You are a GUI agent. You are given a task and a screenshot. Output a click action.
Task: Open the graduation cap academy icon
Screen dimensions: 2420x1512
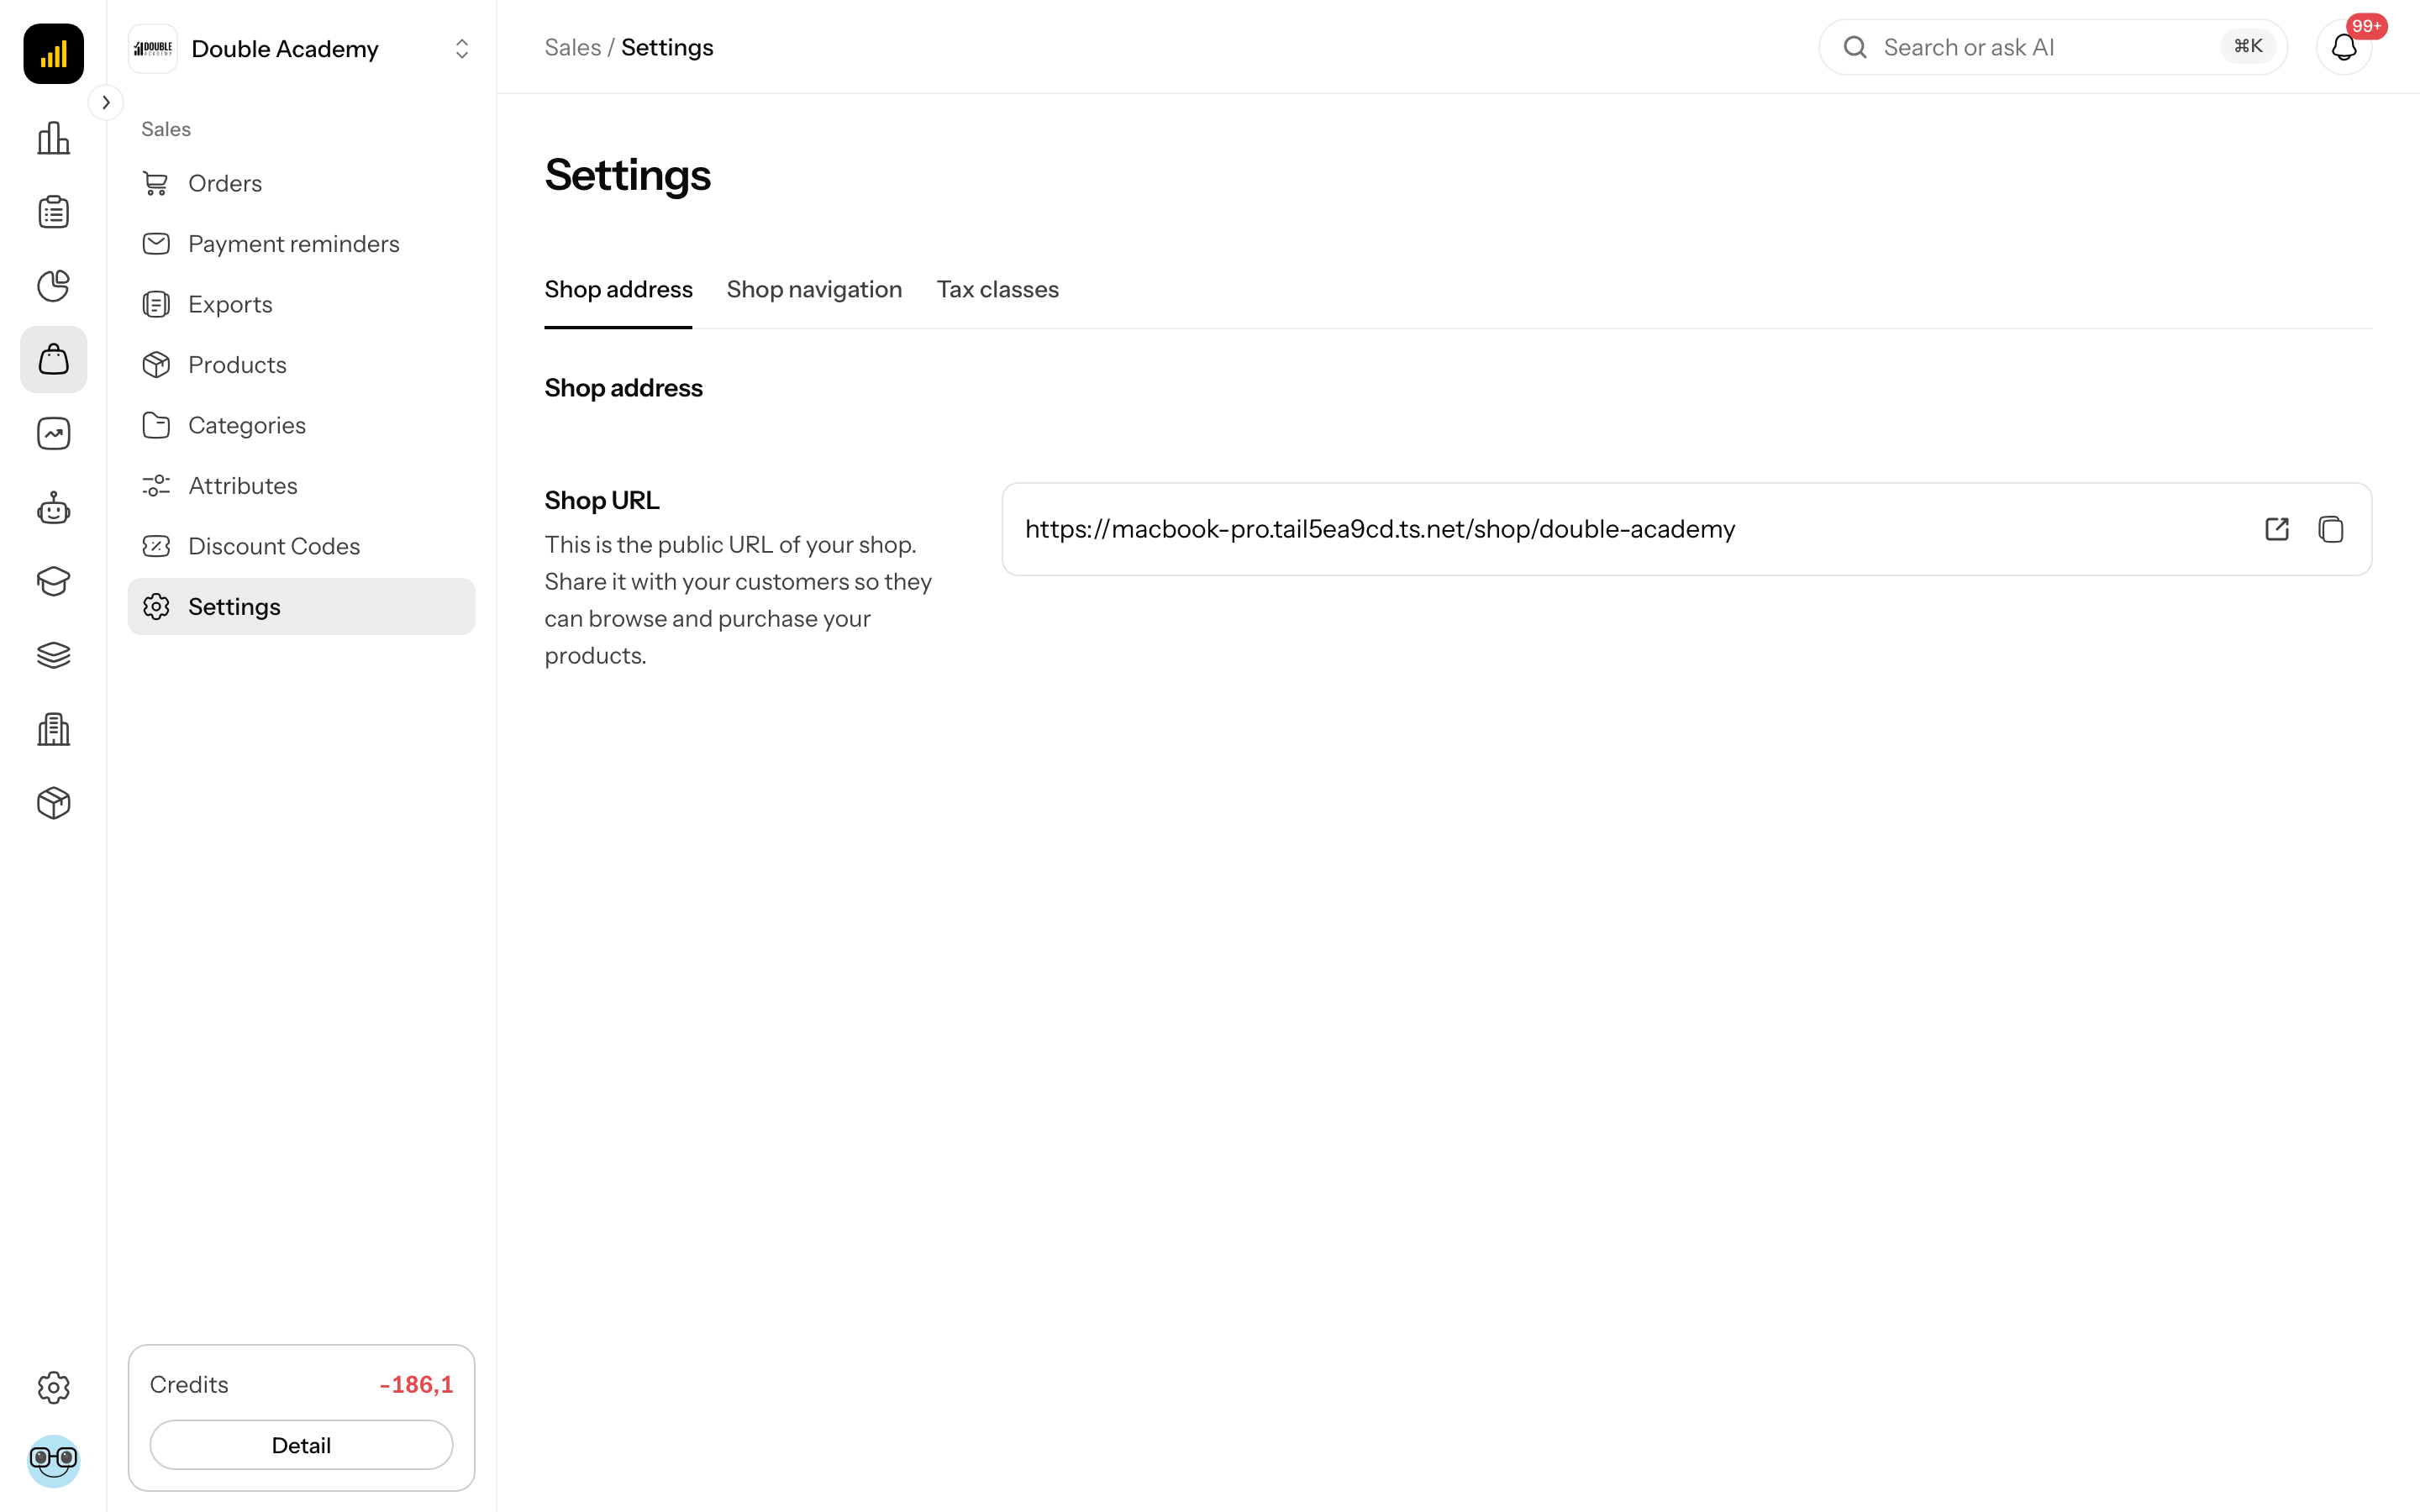pyautogui.click(x=53, y=582)
